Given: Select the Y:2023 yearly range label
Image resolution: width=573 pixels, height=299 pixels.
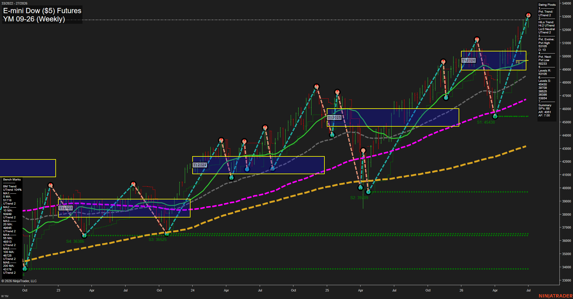Looking at the screenshot, I should click(66, 208).
